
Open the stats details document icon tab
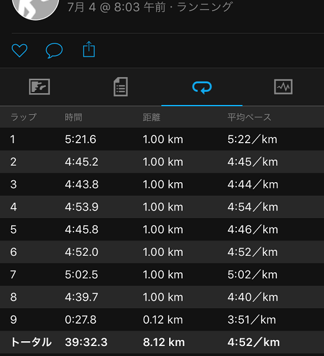(121, 87)
